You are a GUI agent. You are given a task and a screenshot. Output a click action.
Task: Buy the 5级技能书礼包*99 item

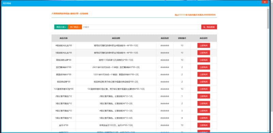coord(203,53)
